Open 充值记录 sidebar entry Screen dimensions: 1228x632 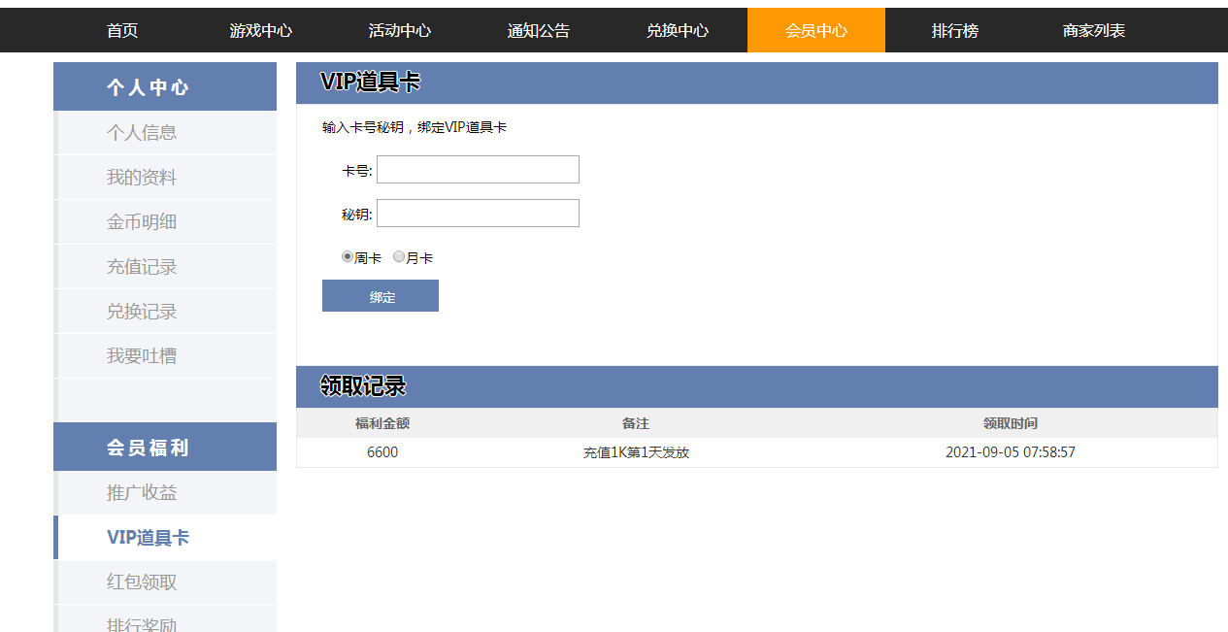pyautogui.click(x=142, y=267)
